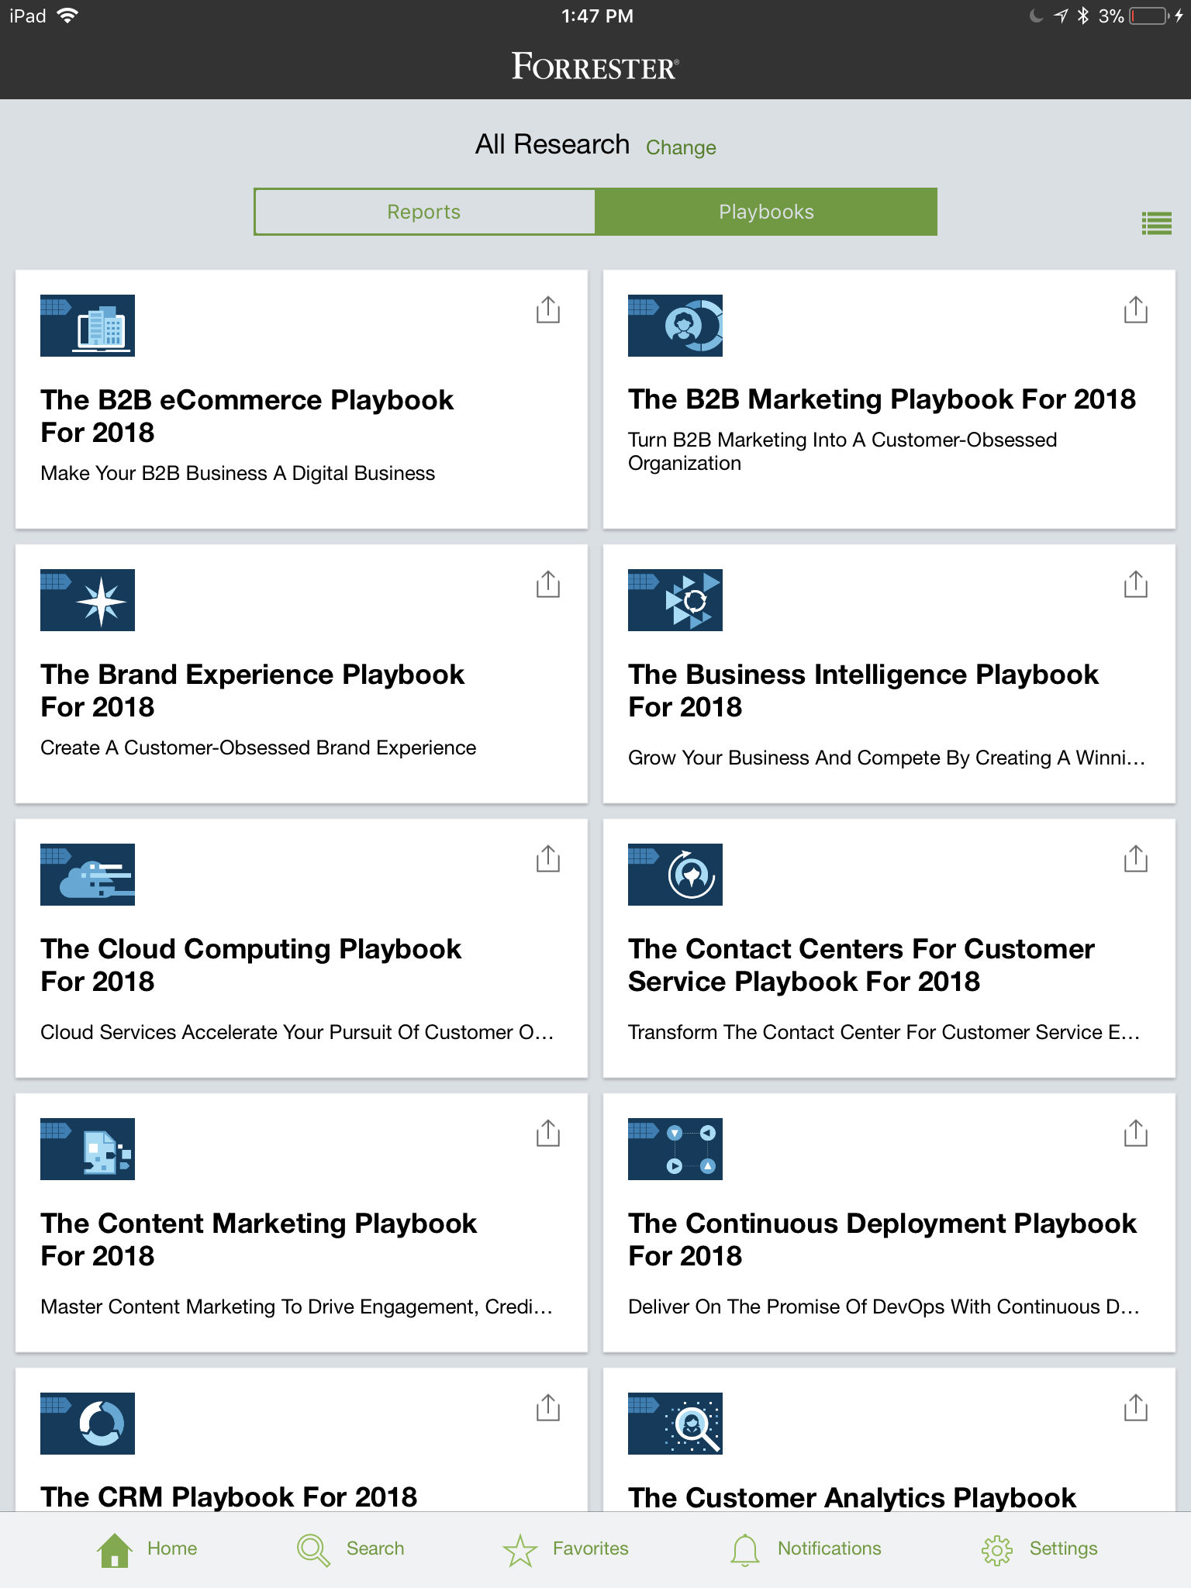Tap the CRM Playbook thumbnail image
The height and width of the screenshot is (1588, 1191).
[88, 1424]
